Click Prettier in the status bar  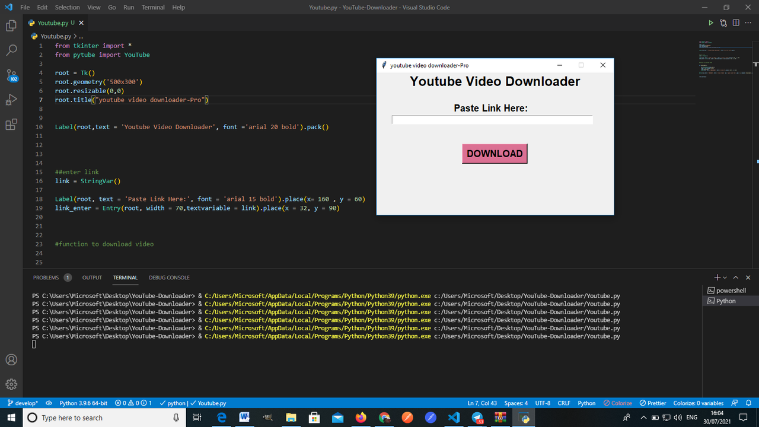point(652,403)
